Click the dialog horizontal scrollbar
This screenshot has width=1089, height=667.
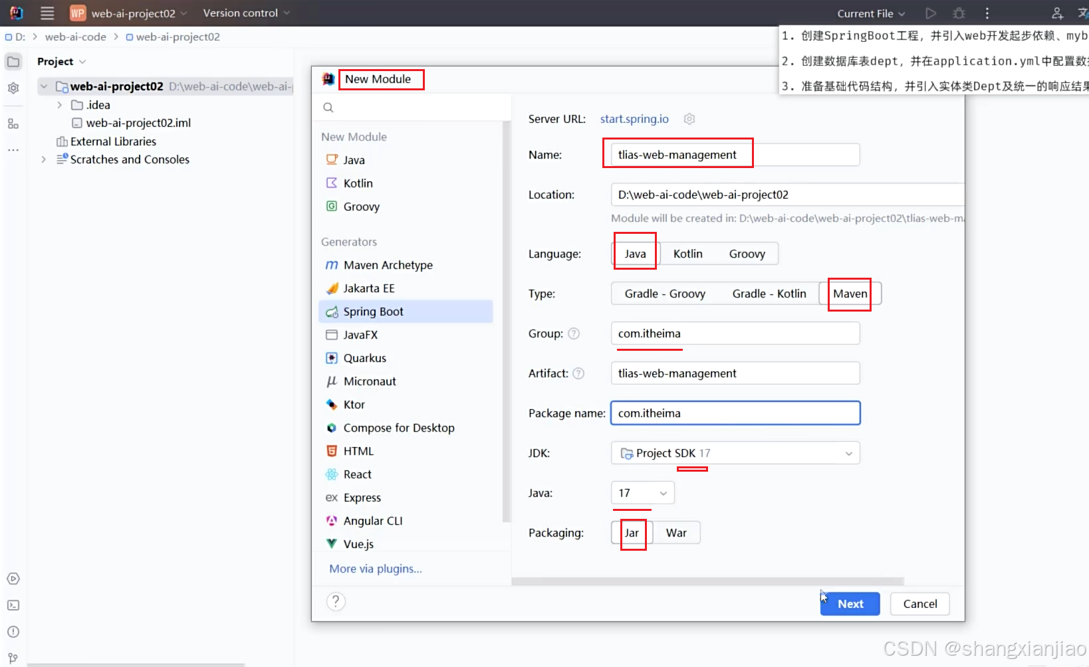(708, 581)
